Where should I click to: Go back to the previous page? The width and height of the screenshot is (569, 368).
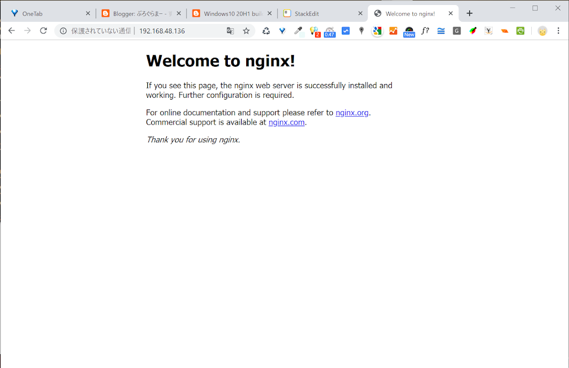[12, 31]
